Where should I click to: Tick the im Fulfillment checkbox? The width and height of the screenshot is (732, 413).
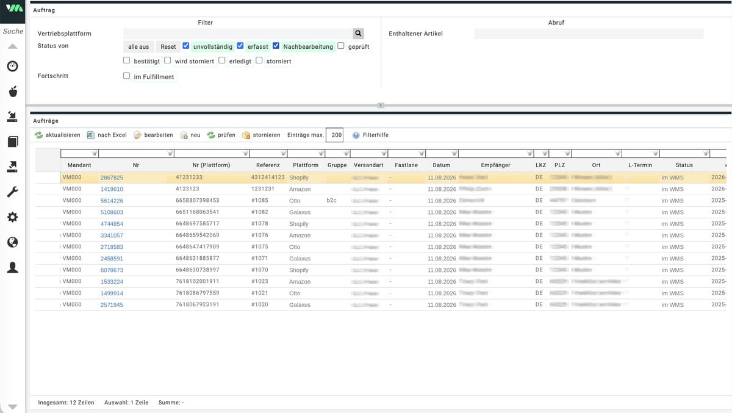(x=126, y=76)
